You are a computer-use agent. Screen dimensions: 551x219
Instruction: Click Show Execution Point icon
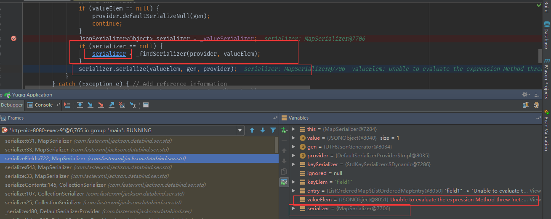67,105
